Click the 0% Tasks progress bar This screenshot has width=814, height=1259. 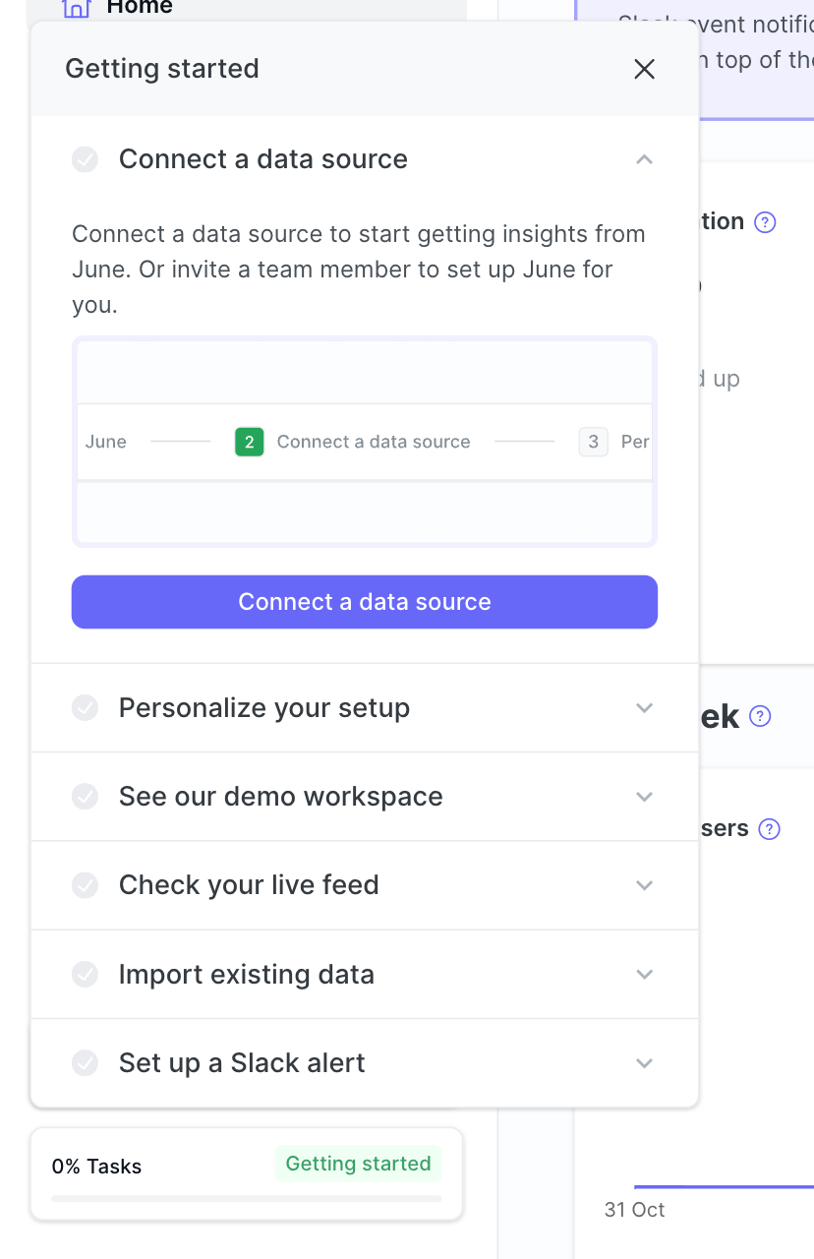(247, 1198)
